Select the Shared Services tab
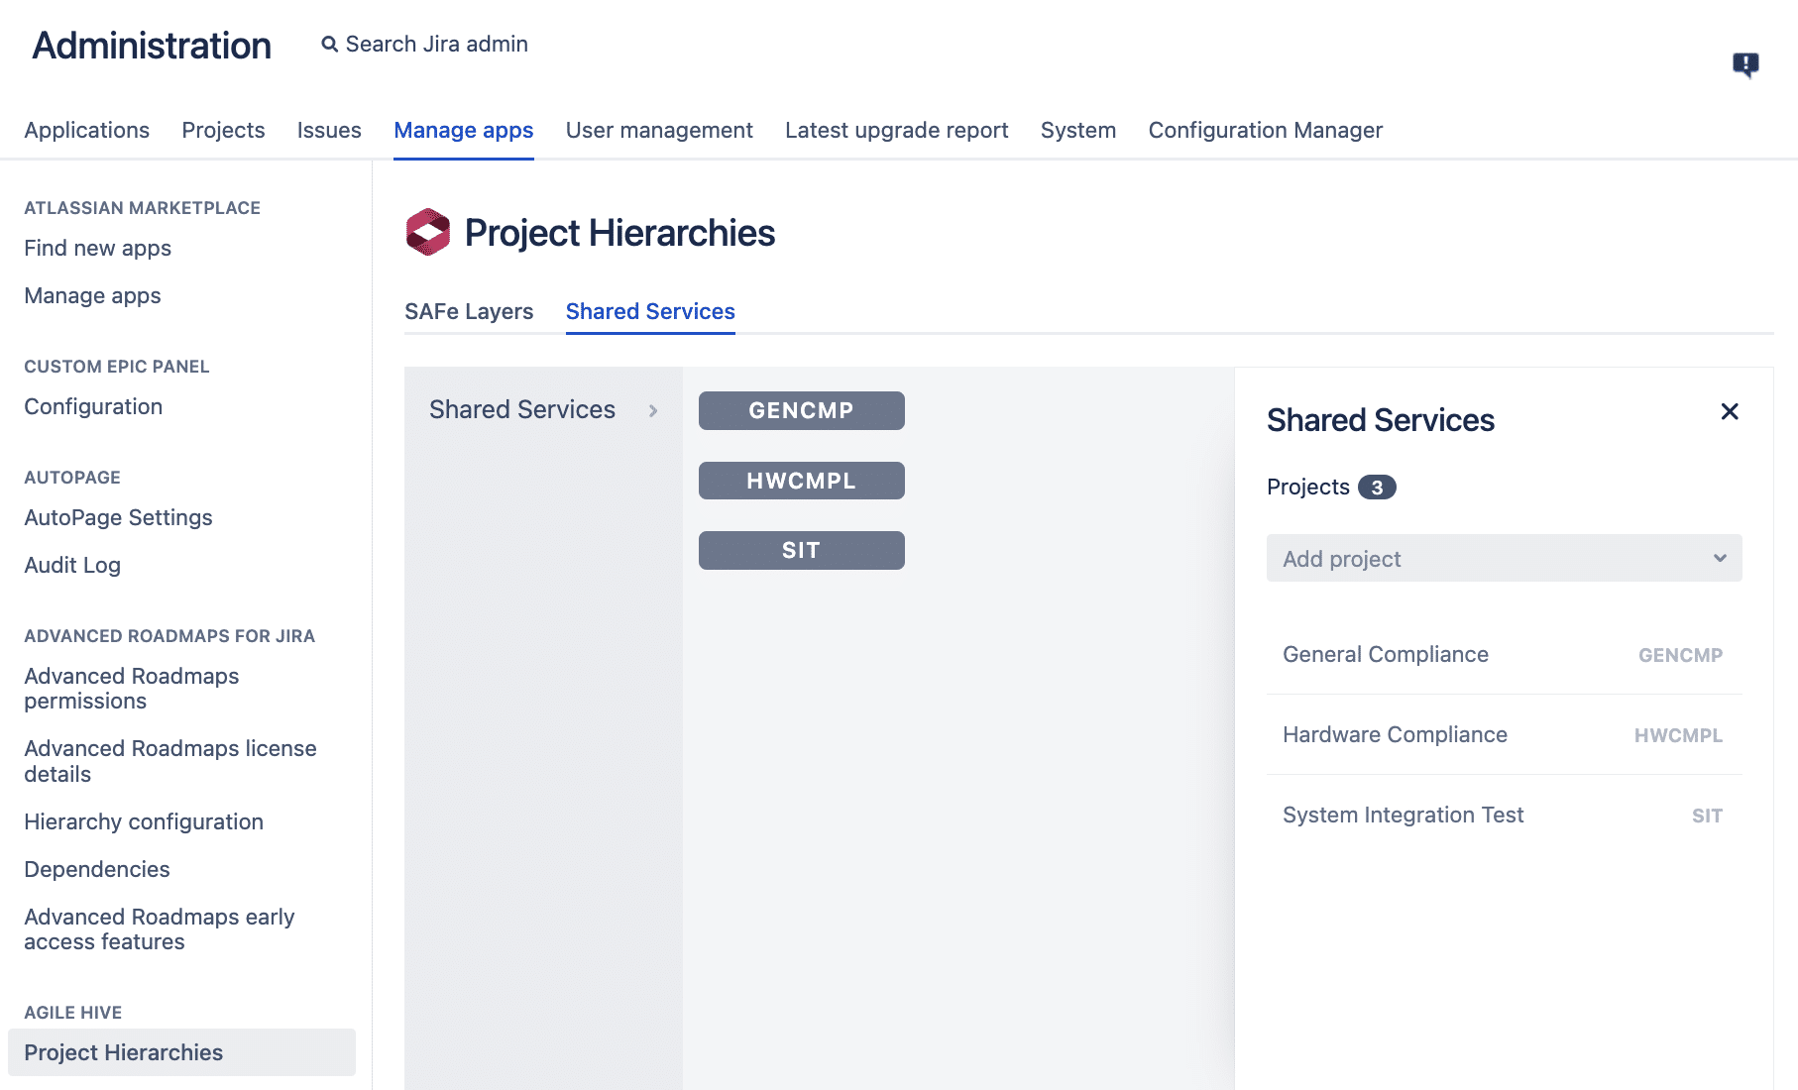This screenshot has height=1090, width=1798. coord(650,311)
